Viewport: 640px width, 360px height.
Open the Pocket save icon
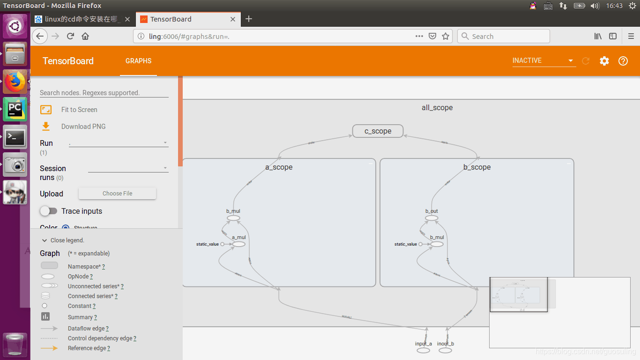tap(433, 36)
